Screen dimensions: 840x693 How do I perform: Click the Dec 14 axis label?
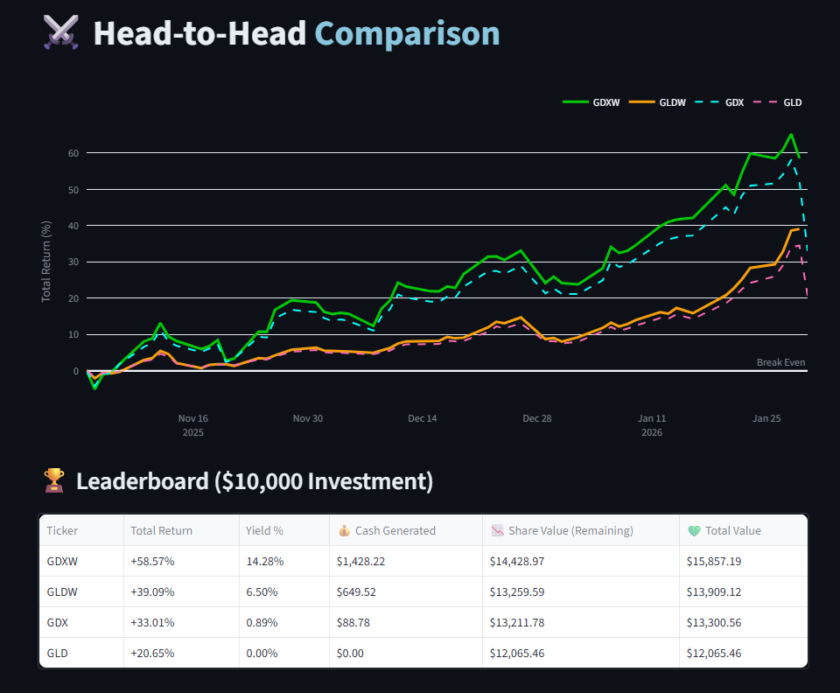click(423, 418)
